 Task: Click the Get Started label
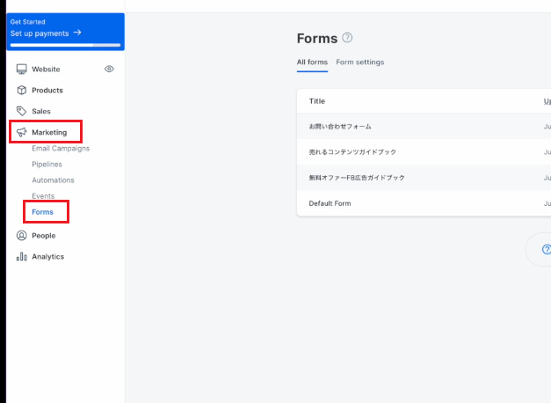coord(27,22)
